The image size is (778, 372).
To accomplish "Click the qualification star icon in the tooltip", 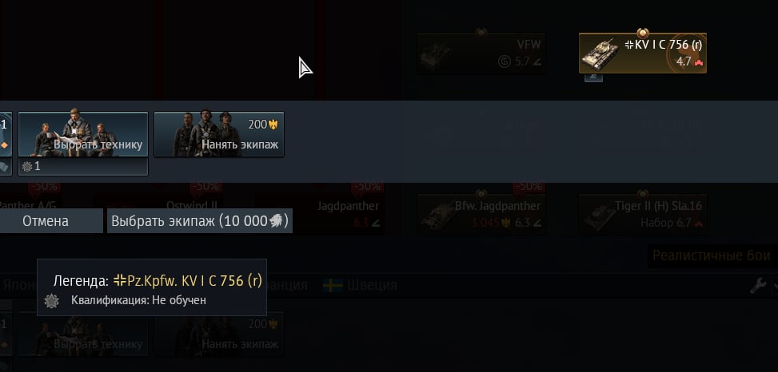I will [x=52, y=300].
